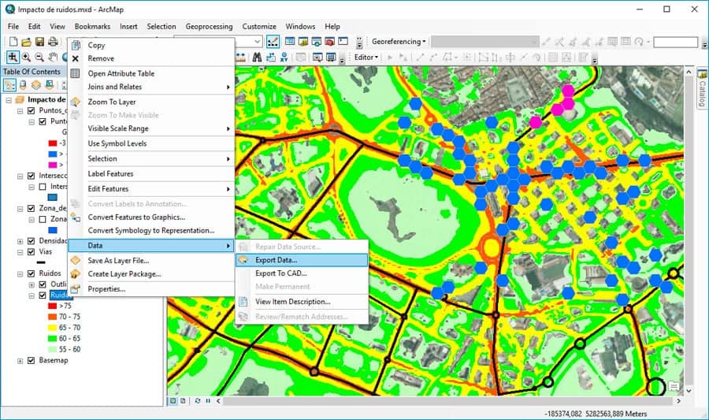Screen dimensions: 709x420
Task: Uncheck the Vias layer checkbox
Action: [x=32, y=252]
